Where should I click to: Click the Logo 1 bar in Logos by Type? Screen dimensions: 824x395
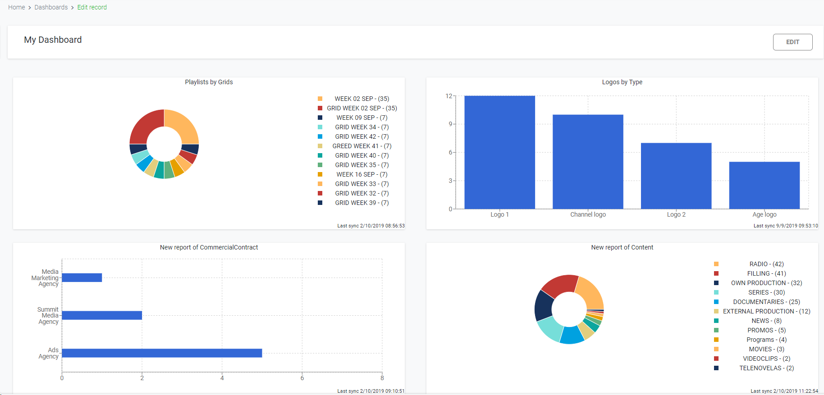[x=499, y=152]
